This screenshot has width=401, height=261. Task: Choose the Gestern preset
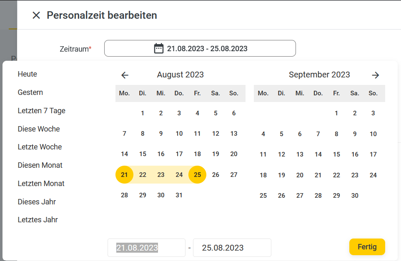30,92
